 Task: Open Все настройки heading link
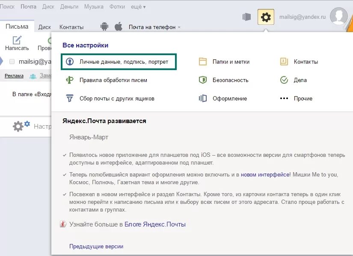tap(85, 45)
